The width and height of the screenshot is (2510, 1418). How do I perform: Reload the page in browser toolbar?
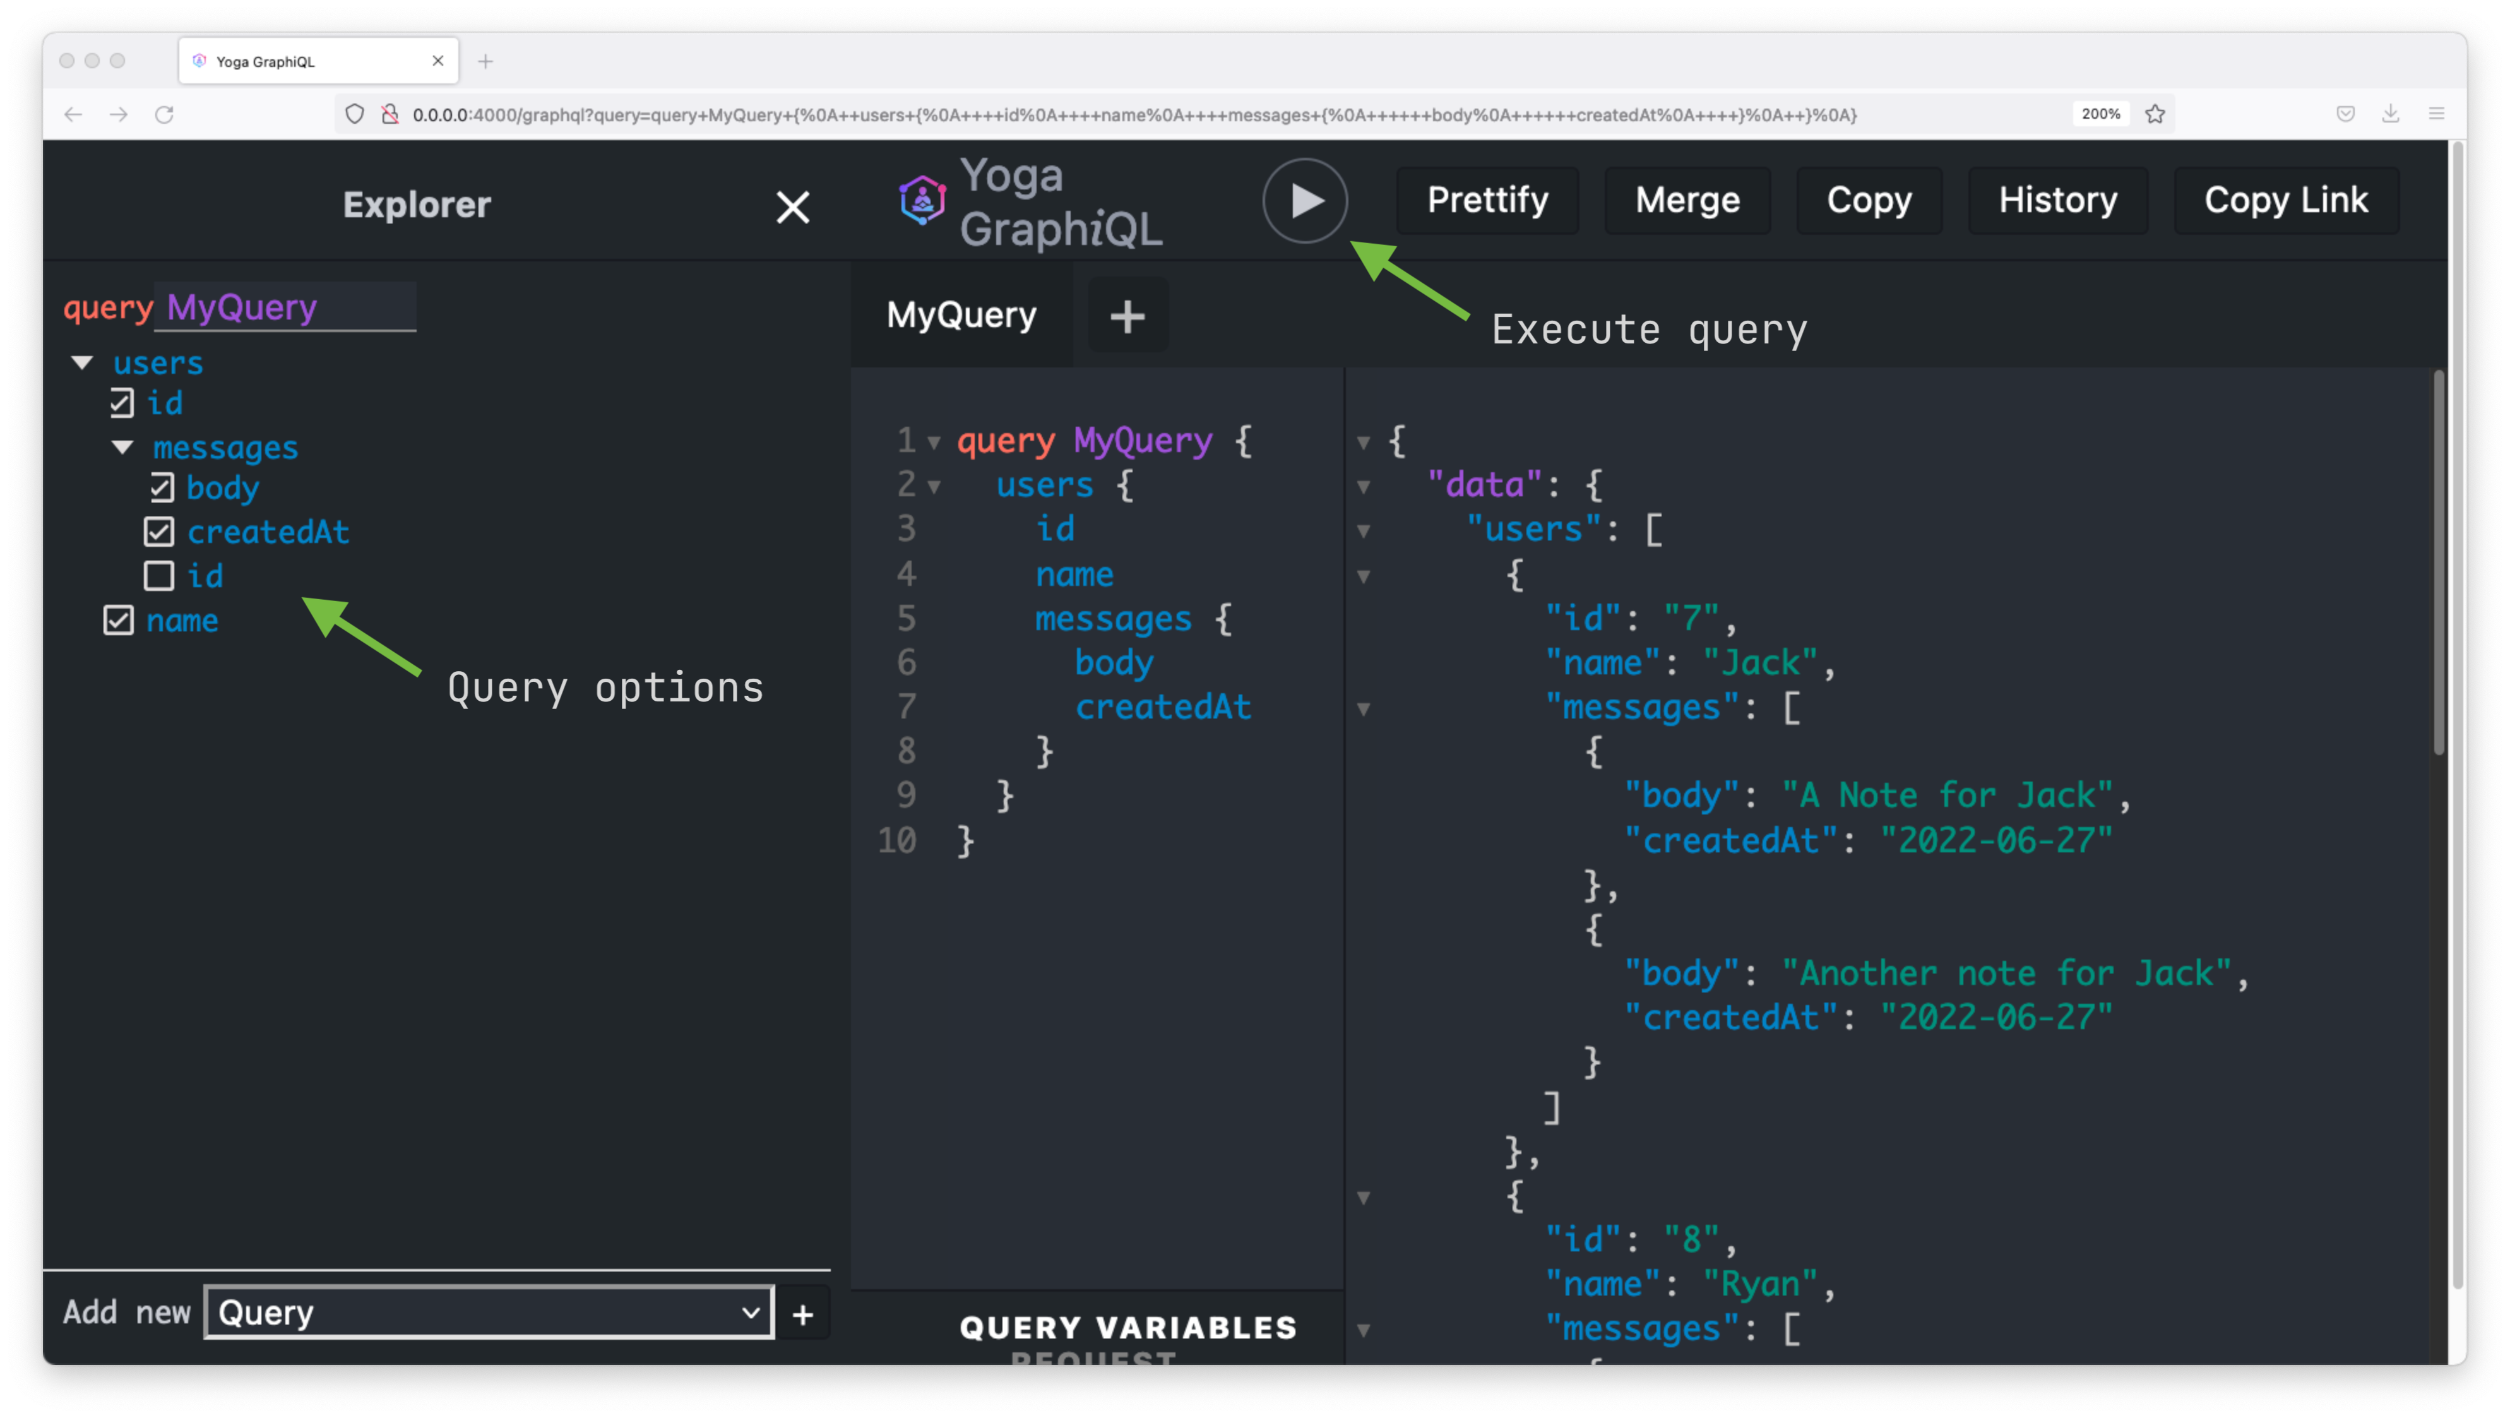[164, 114]
